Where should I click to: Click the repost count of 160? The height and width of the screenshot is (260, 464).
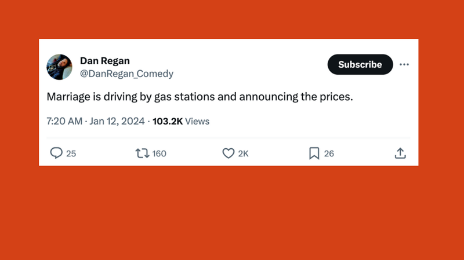pyautogui.click(x=159, y=153)
